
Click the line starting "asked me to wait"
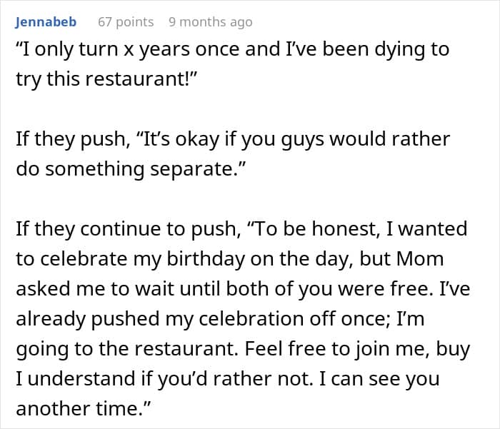coord(243,289)
